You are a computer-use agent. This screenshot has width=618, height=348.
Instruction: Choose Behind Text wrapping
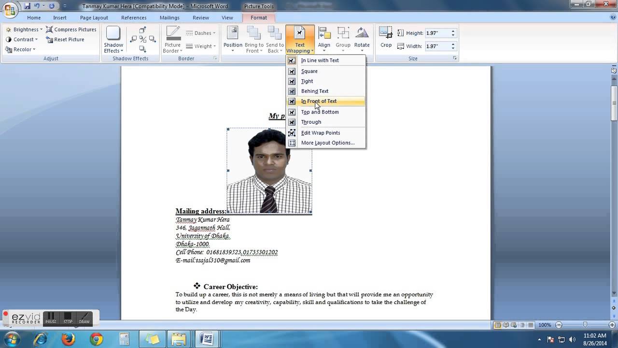click(x=326, y=91)
